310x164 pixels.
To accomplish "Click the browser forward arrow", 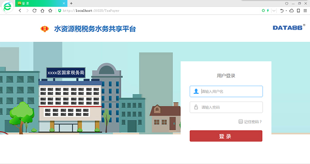I will [x=27, y=11].
